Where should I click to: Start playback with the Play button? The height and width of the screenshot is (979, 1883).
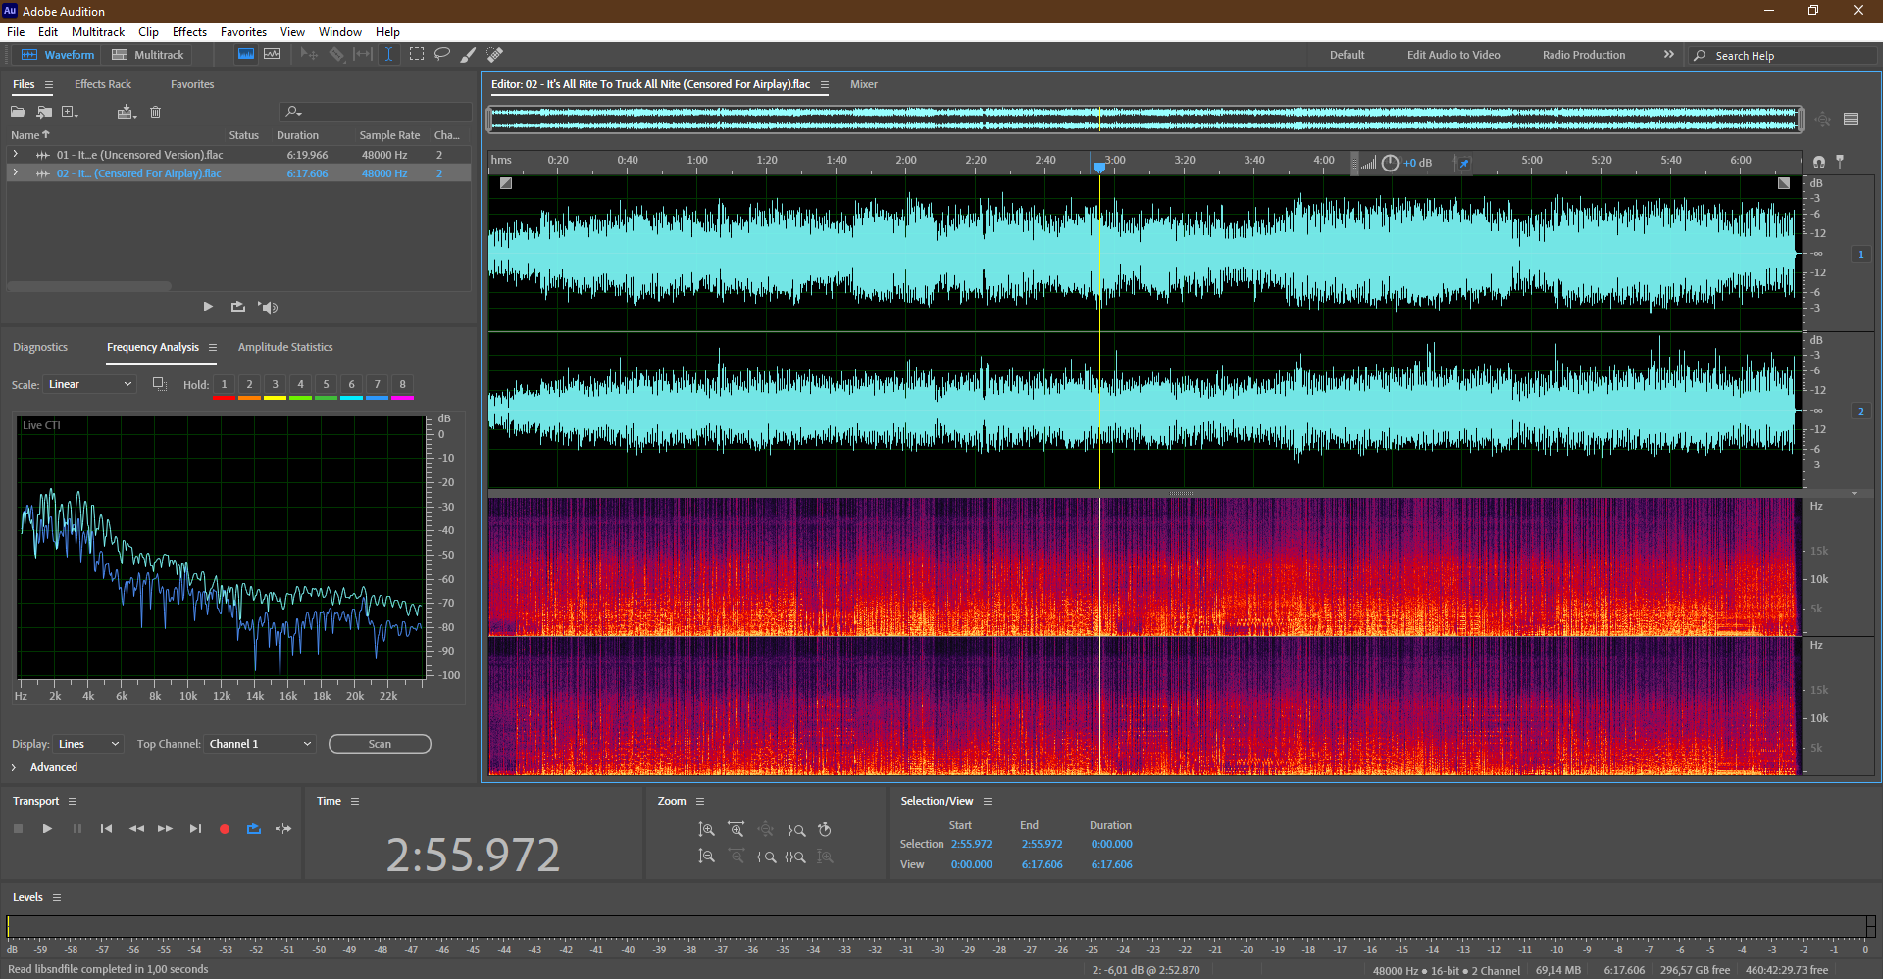47,829
